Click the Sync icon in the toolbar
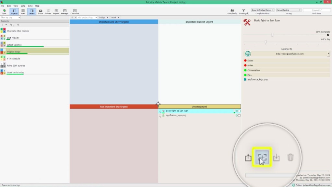 point(4,11)
